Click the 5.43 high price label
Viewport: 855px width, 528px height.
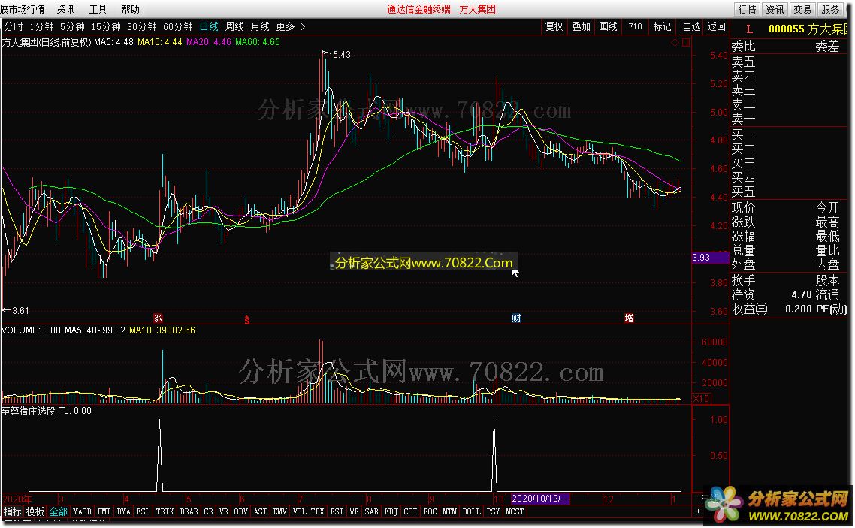341,55
